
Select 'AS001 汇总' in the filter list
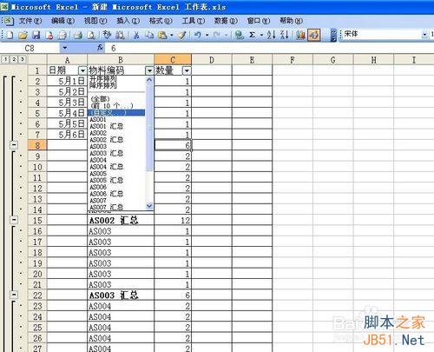point(106,126)
